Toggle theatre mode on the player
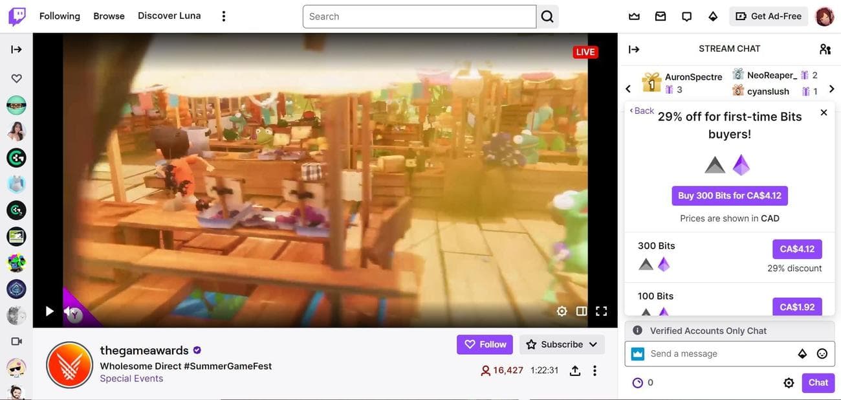 [x=581, y=310]
